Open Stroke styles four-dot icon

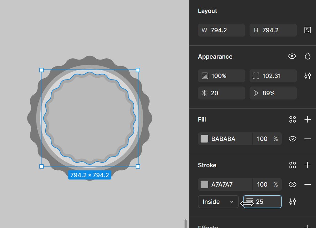tap(293, 165)
